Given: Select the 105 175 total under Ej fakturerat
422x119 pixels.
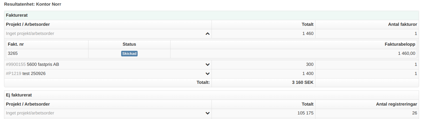Looking at the screenshot, I should [x=305, y=113].
